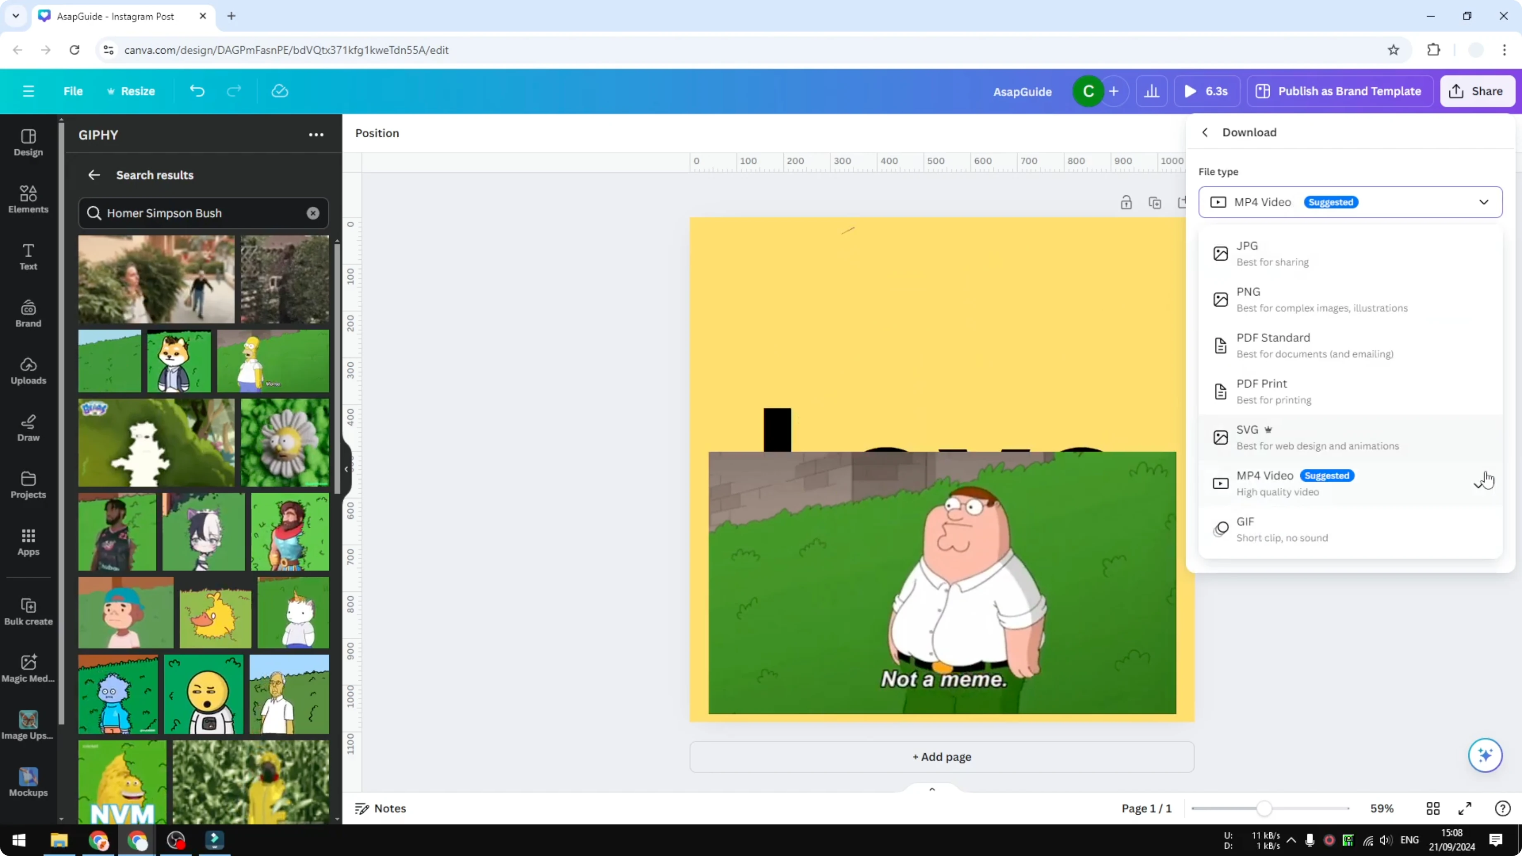Open the Apps panel

(x=29, y=542)
